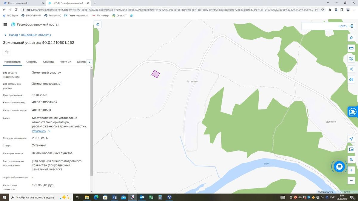Share the map link
358x201 pixels.
coord(351,69)
